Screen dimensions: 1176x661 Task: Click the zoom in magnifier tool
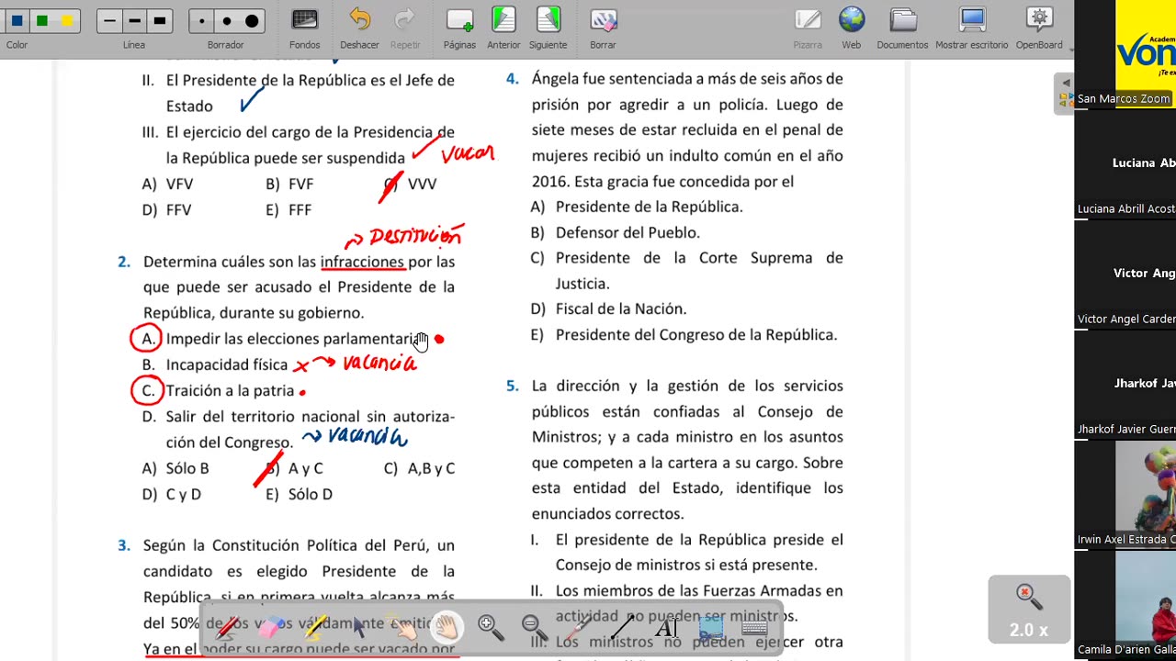(491, 627)
